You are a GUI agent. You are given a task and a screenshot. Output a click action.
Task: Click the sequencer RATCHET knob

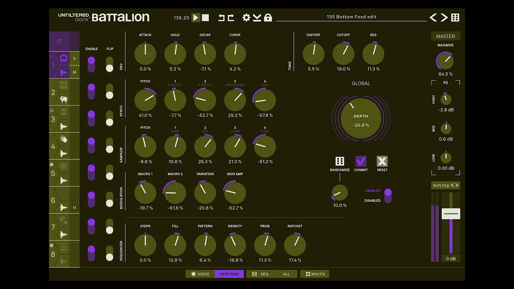click(x=295, y=245)
